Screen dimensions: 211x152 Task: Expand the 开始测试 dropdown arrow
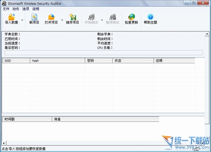tap(102, 20)
